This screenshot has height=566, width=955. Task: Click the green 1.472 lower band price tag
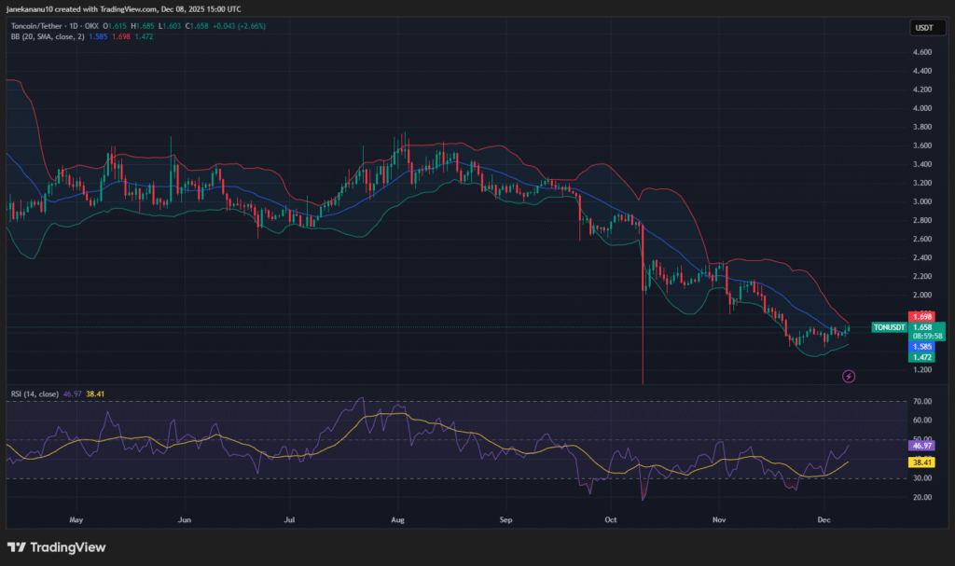pos(921,357)
